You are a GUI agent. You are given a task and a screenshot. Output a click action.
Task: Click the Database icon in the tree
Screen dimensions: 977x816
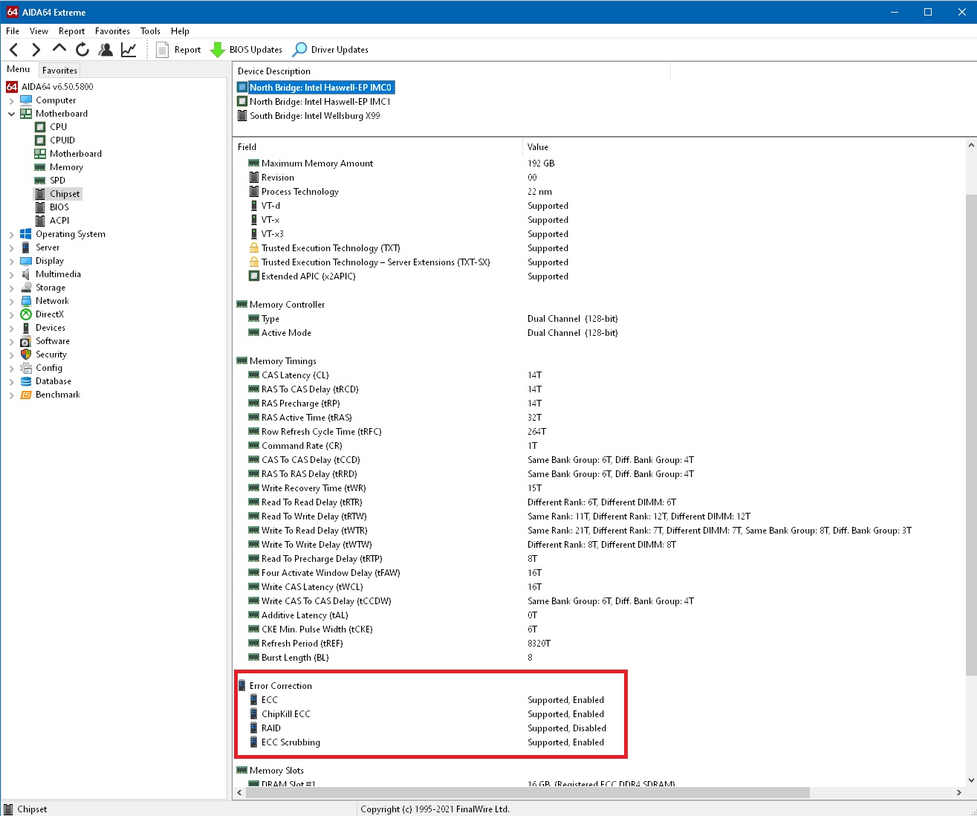[26, 381]
